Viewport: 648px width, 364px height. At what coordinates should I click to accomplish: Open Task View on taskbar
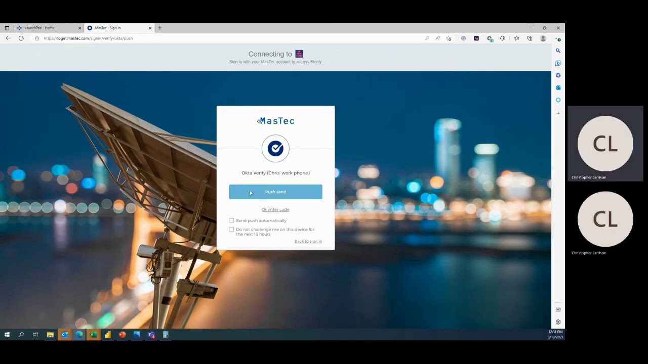point(35,335)
